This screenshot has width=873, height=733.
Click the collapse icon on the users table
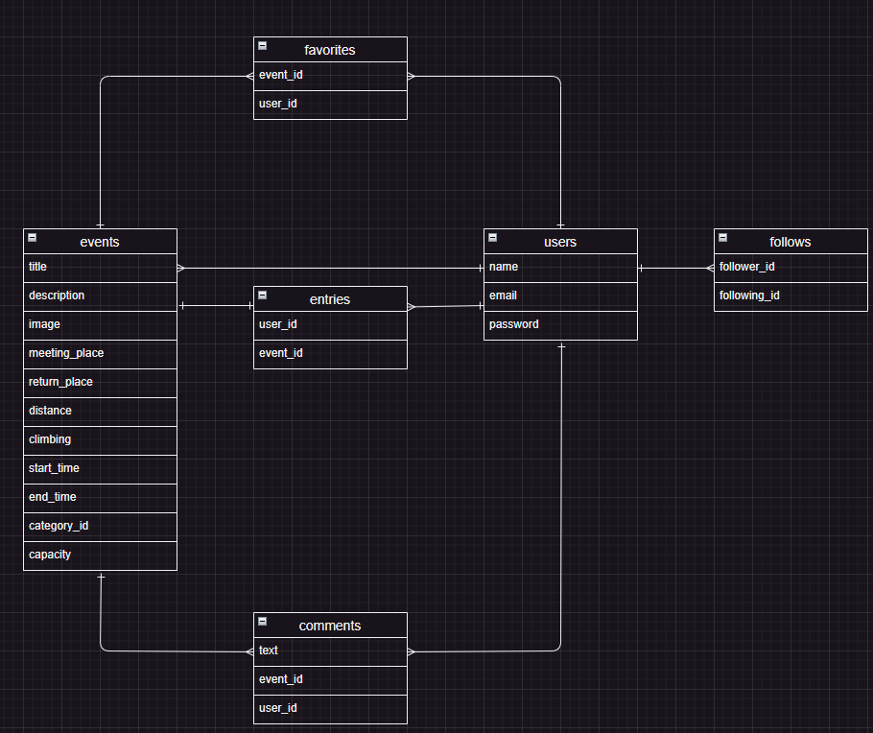point(492,237)
